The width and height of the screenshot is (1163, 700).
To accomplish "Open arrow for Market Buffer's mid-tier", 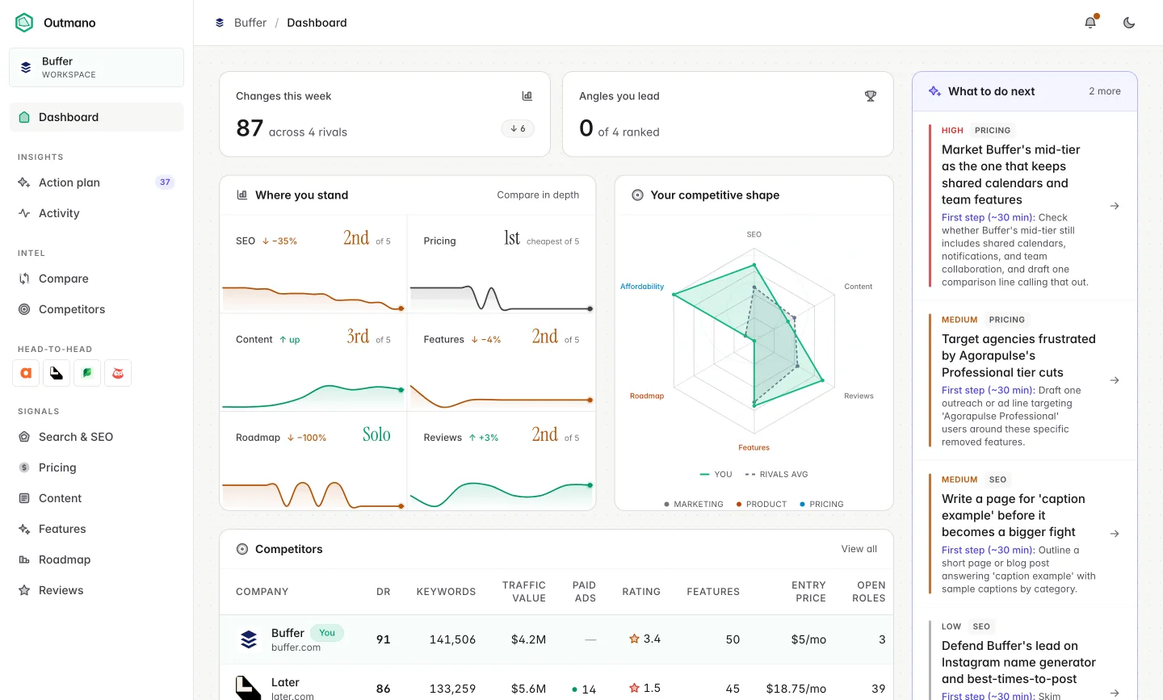I will (1115, 206).
